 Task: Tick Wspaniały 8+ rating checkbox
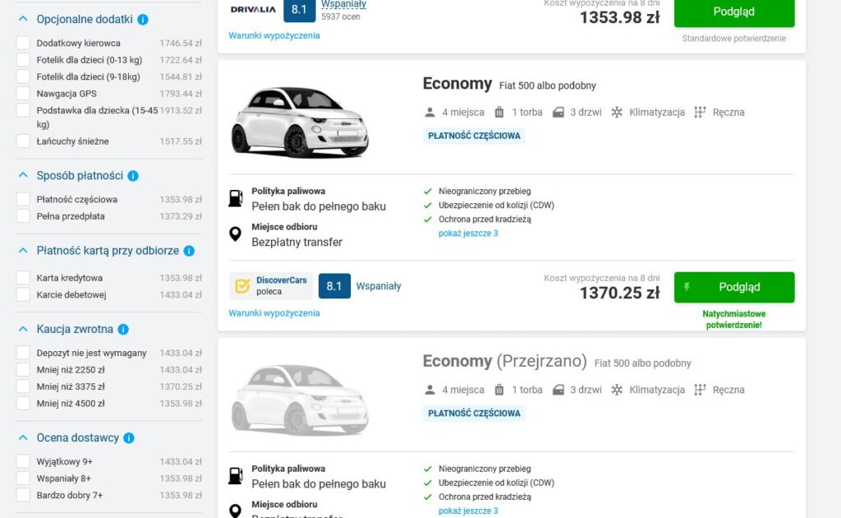click(x=23, y=478)
